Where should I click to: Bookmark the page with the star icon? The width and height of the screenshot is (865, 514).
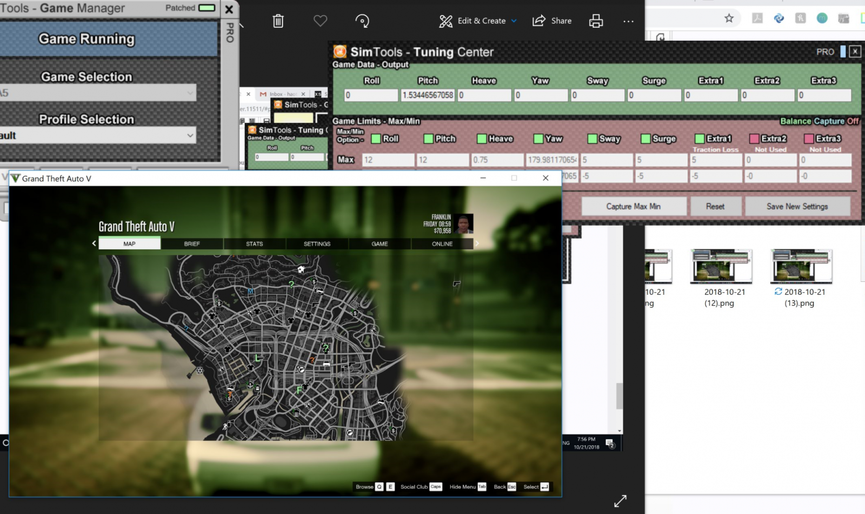click(x=729, y=18)
